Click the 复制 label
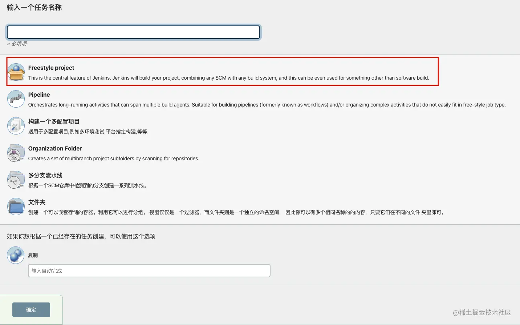520x325 pixels. (33, 255)
